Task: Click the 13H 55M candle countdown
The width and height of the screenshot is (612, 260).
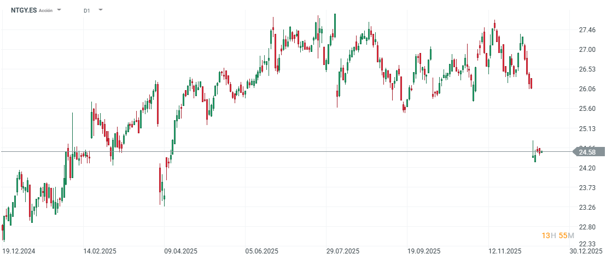Action: pyautogui.click(x=558, y=235)
